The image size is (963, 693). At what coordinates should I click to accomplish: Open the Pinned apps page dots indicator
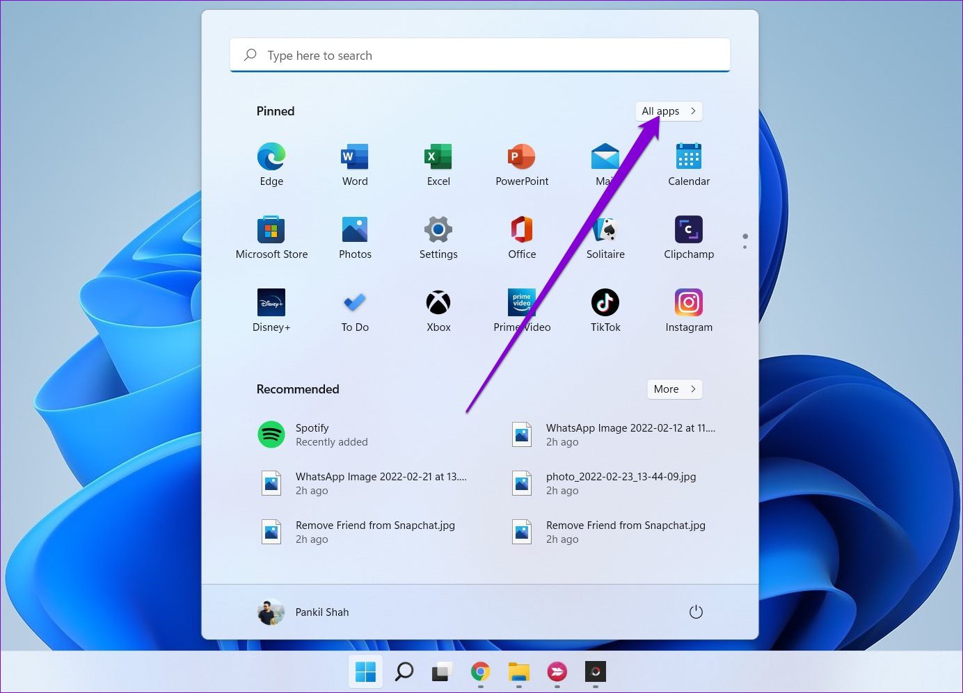click(x=745, y=240)
